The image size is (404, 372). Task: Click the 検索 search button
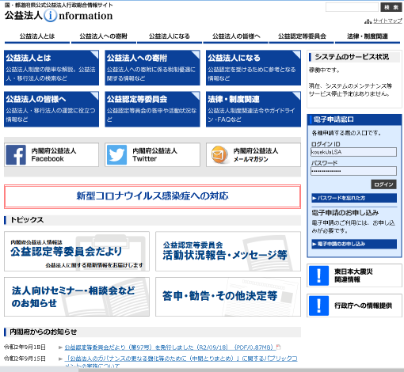[x=391, y=7]
